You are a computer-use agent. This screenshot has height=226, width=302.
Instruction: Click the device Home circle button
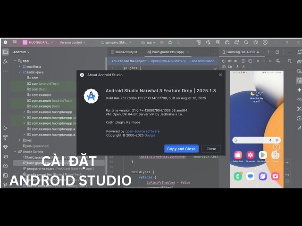[264, 61]
